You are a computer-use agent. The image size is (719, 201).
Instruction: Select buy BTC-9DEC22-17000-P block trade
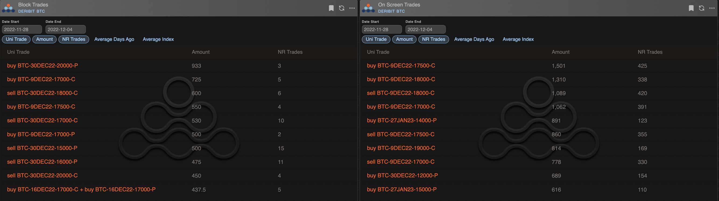coord(41,134)
